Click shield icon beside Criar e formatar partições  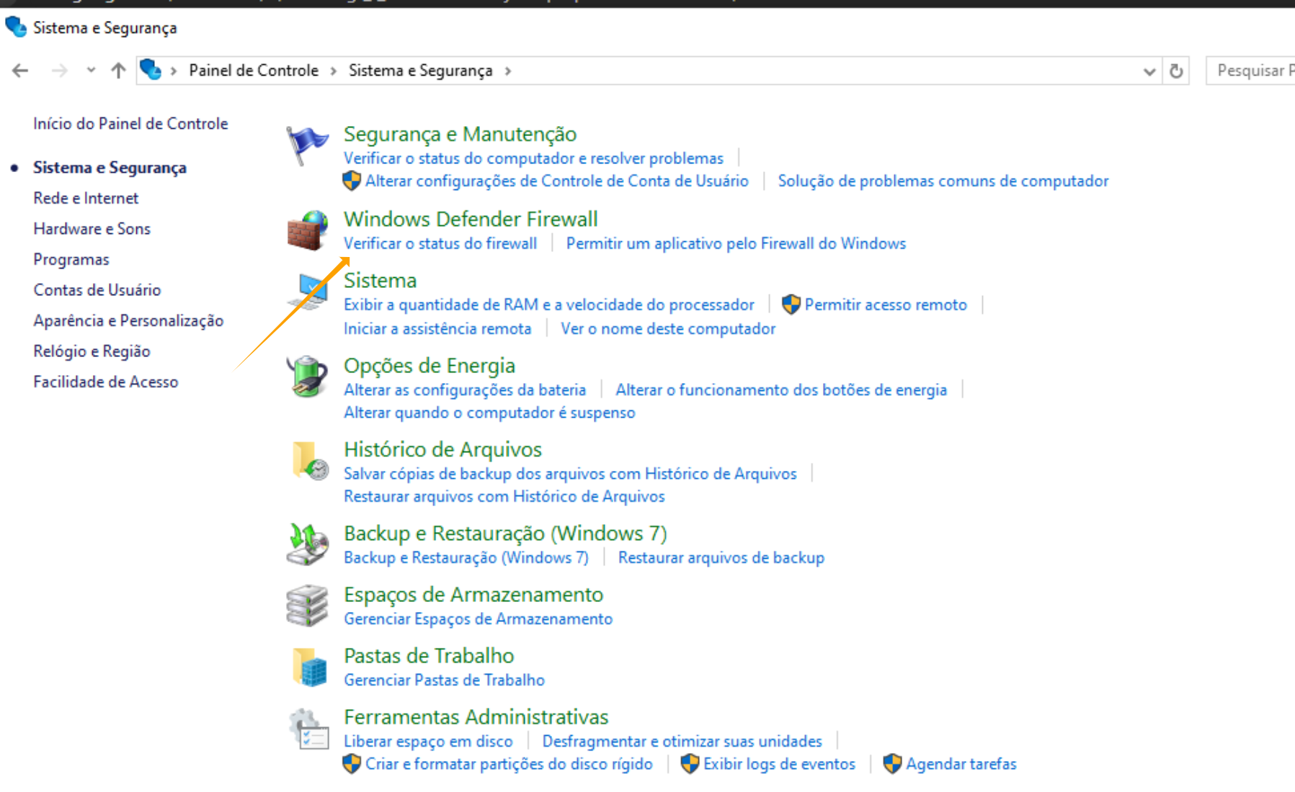pyautogui.click(x=352, y=764)
